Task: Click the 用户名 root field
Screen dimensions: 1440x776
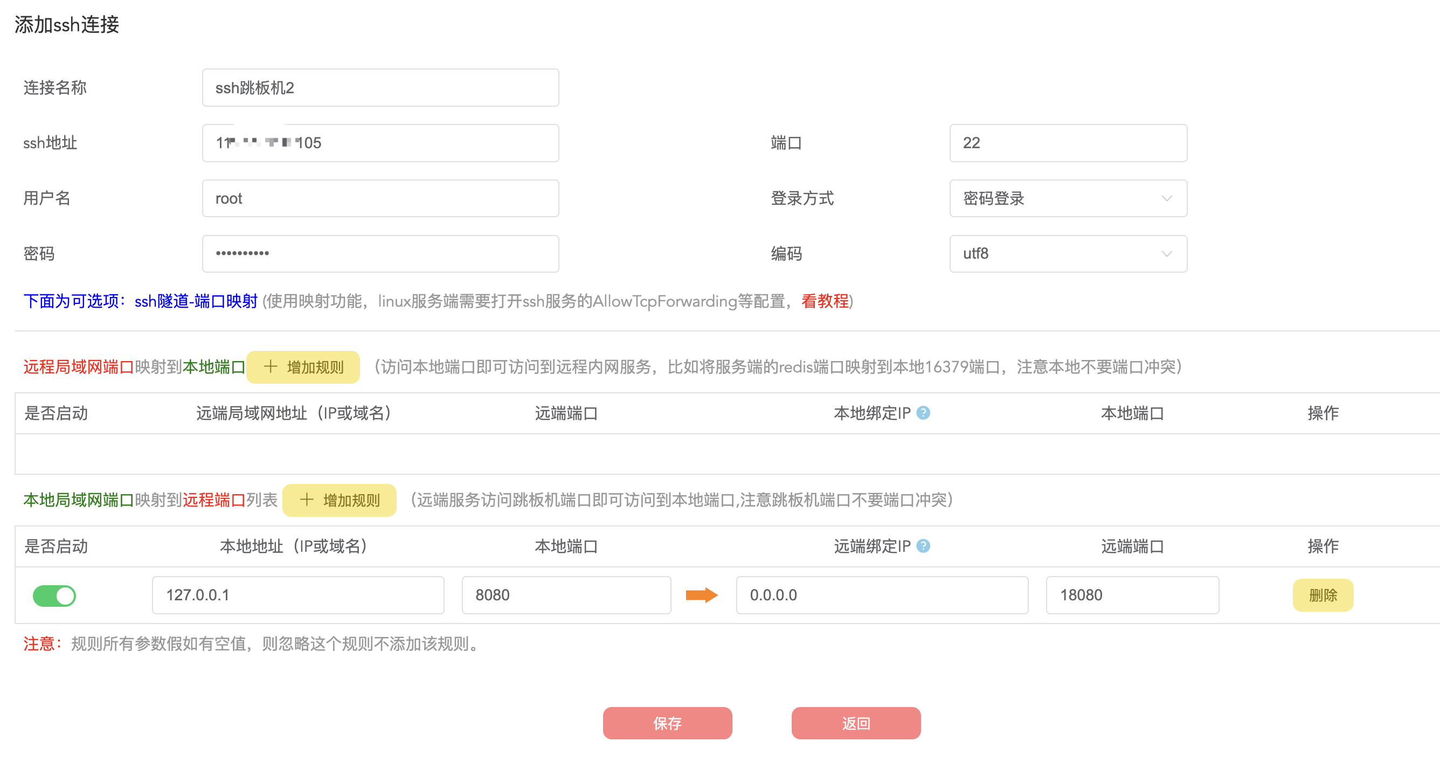Action: click(x=380, y=198)
